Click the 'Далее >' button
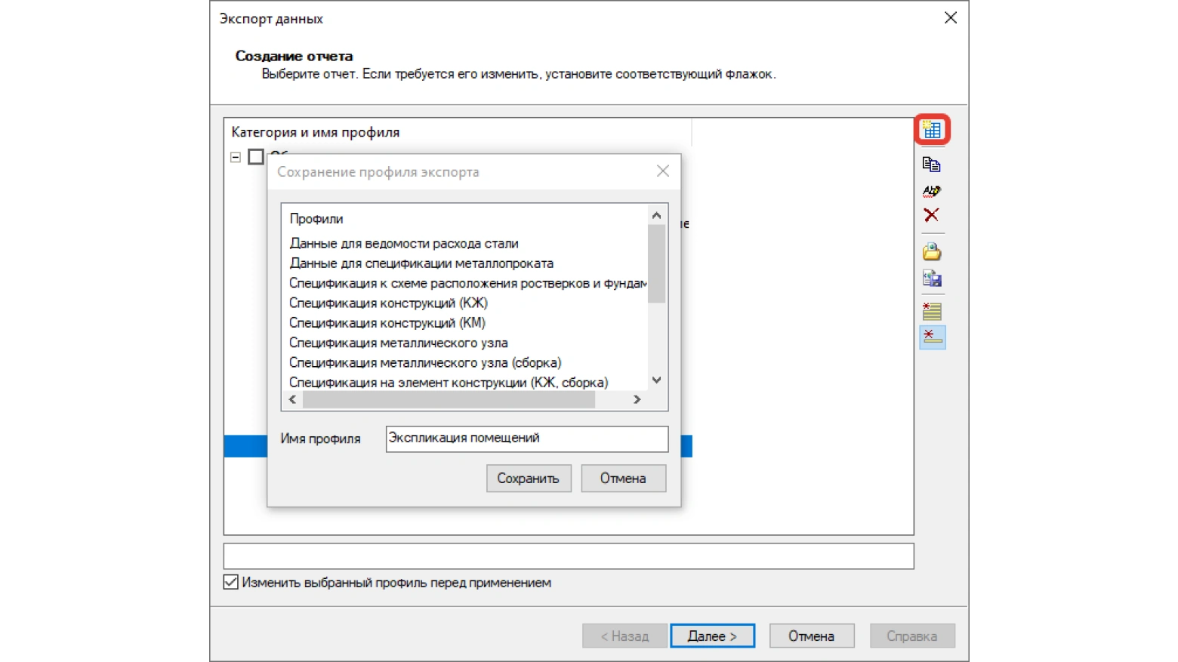This screenshot has height=662, width=1178. (x=712, y=636)
